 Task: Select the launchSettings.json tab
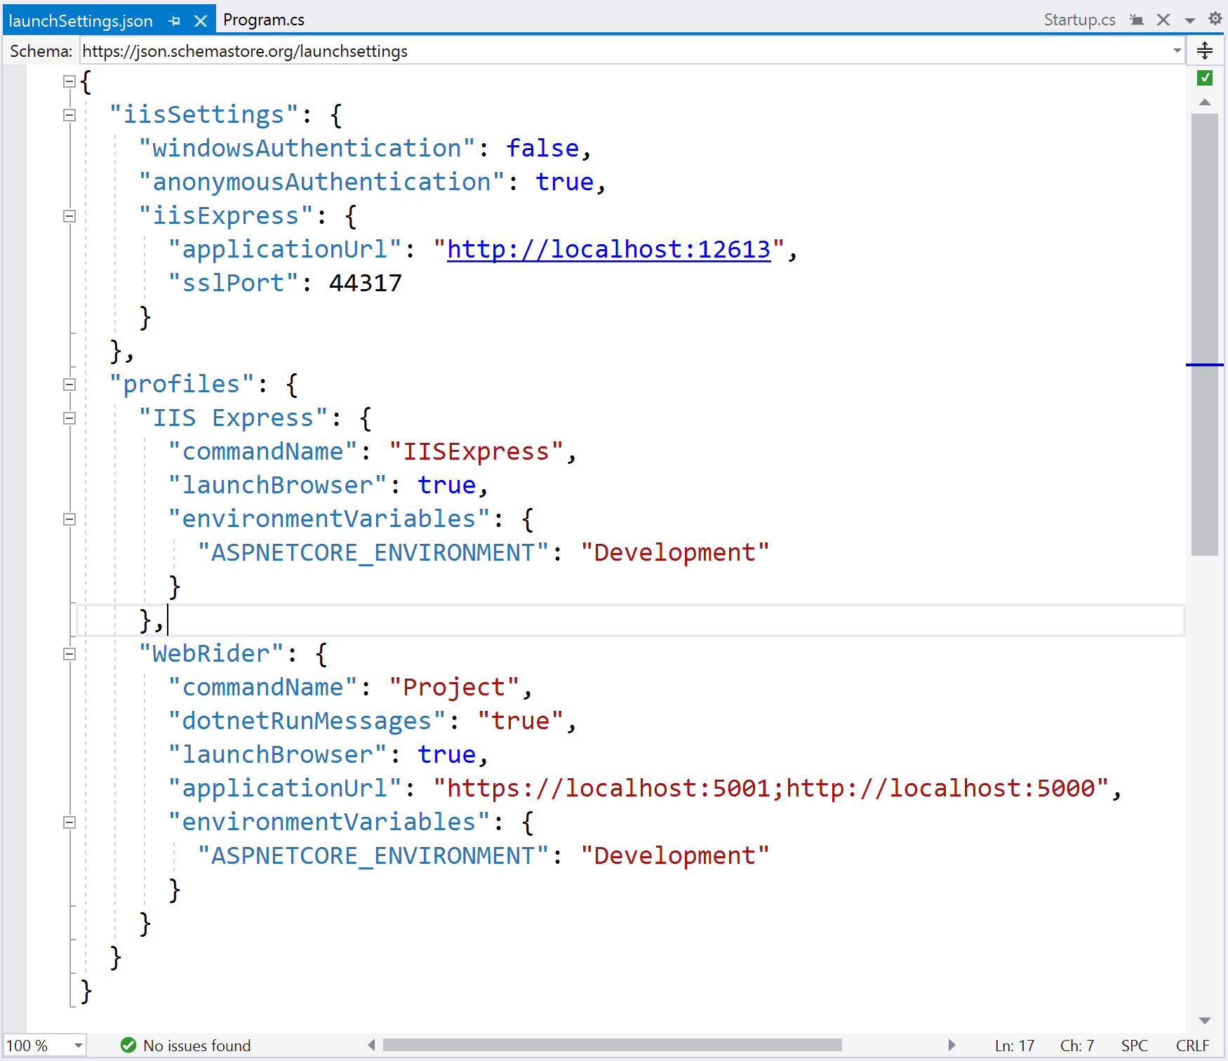(x=79, y=20)
